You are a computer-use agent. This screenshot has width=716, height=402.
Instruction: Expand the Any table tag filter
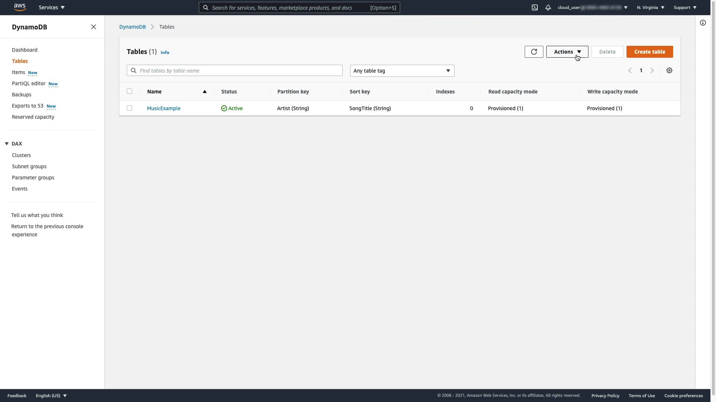pos(402,71)
